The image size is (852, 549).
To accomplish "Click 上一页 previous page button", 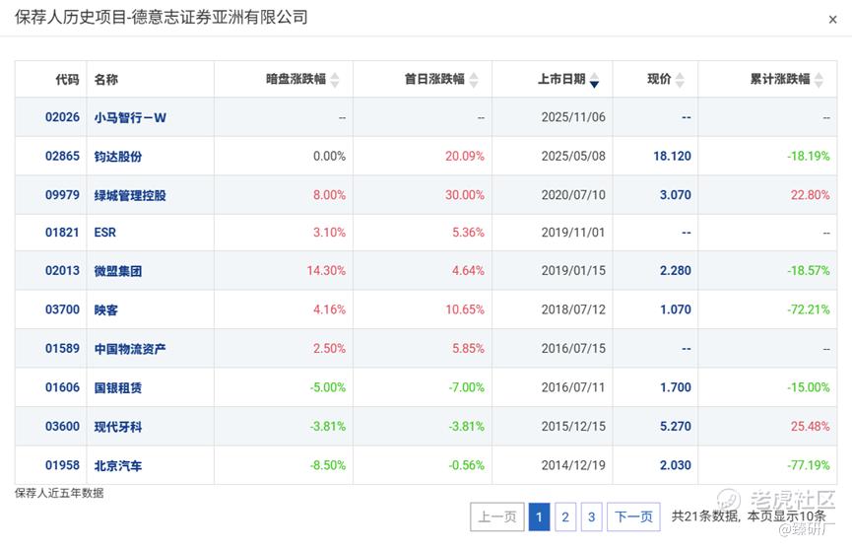I will [497, 516].
